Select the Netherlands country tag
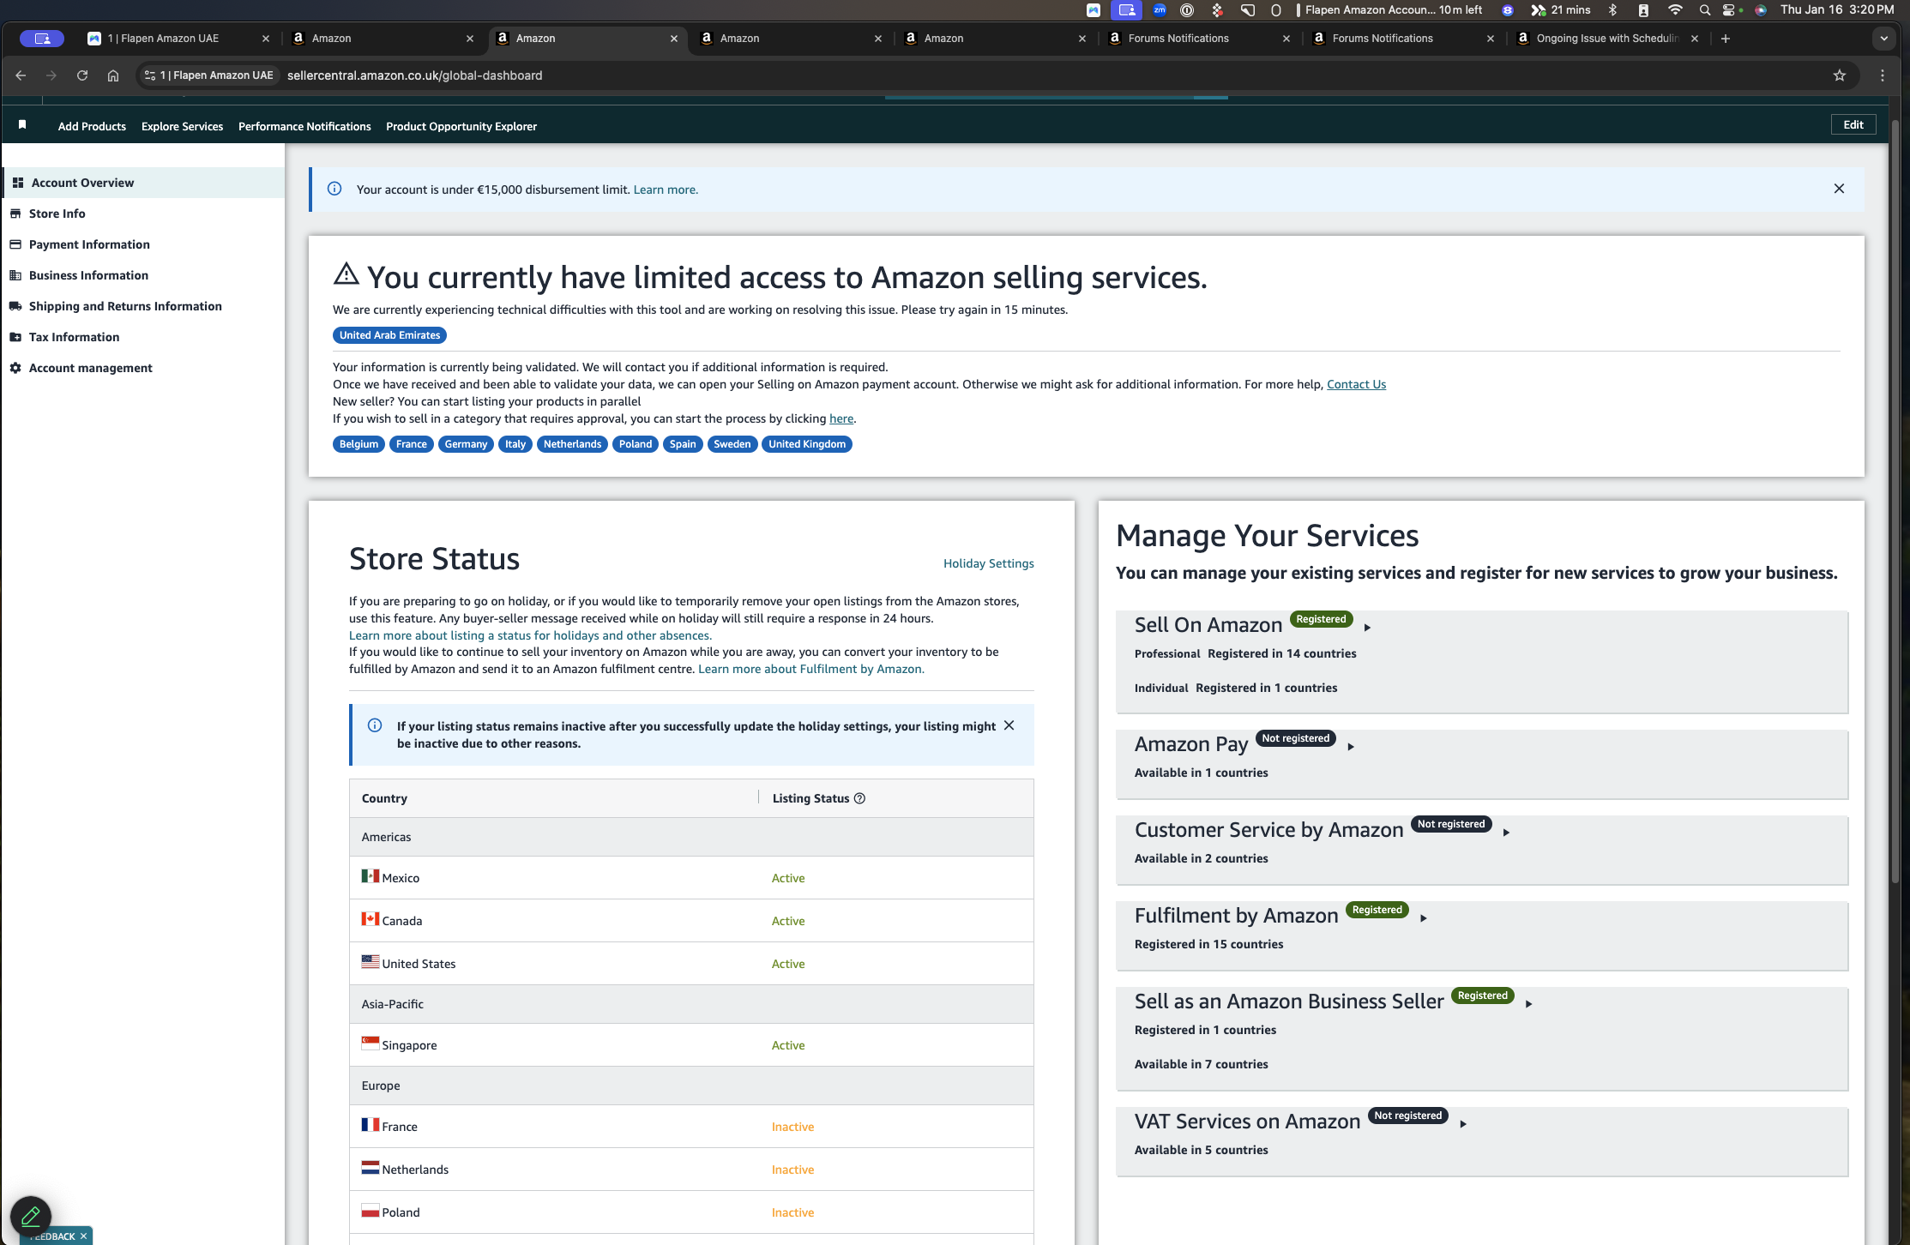1910x1245 pixels. 572,444
